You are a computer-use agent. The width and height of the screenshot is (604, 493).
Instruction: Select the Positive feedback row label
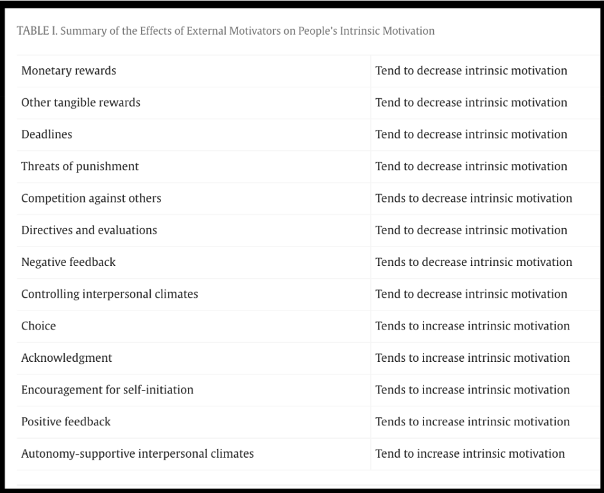[x=66, y=422]
